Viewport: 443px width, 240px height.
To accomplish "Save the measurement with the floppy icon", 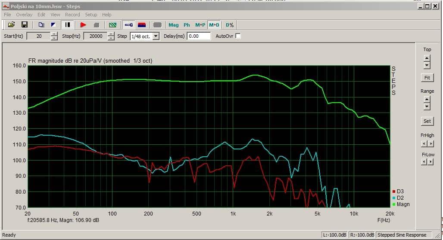I will click(25, 25).
